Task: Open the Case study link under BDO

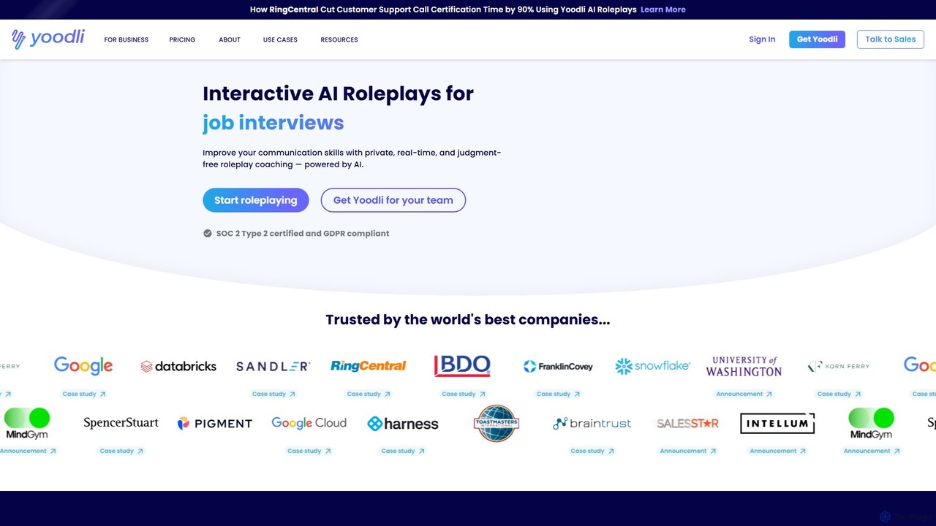Action: (x=463, y=394)
